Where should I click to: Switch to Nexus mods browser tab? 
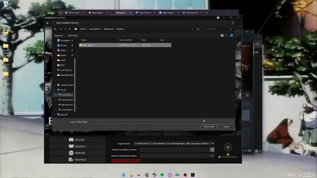(74, 13)
